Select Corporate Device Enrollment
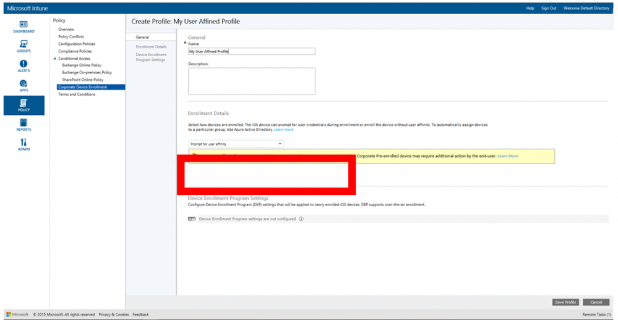 coord(91,87)
